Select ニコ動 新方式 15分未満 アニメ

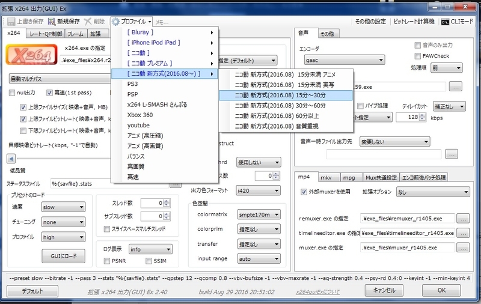[x=286, y=74]
